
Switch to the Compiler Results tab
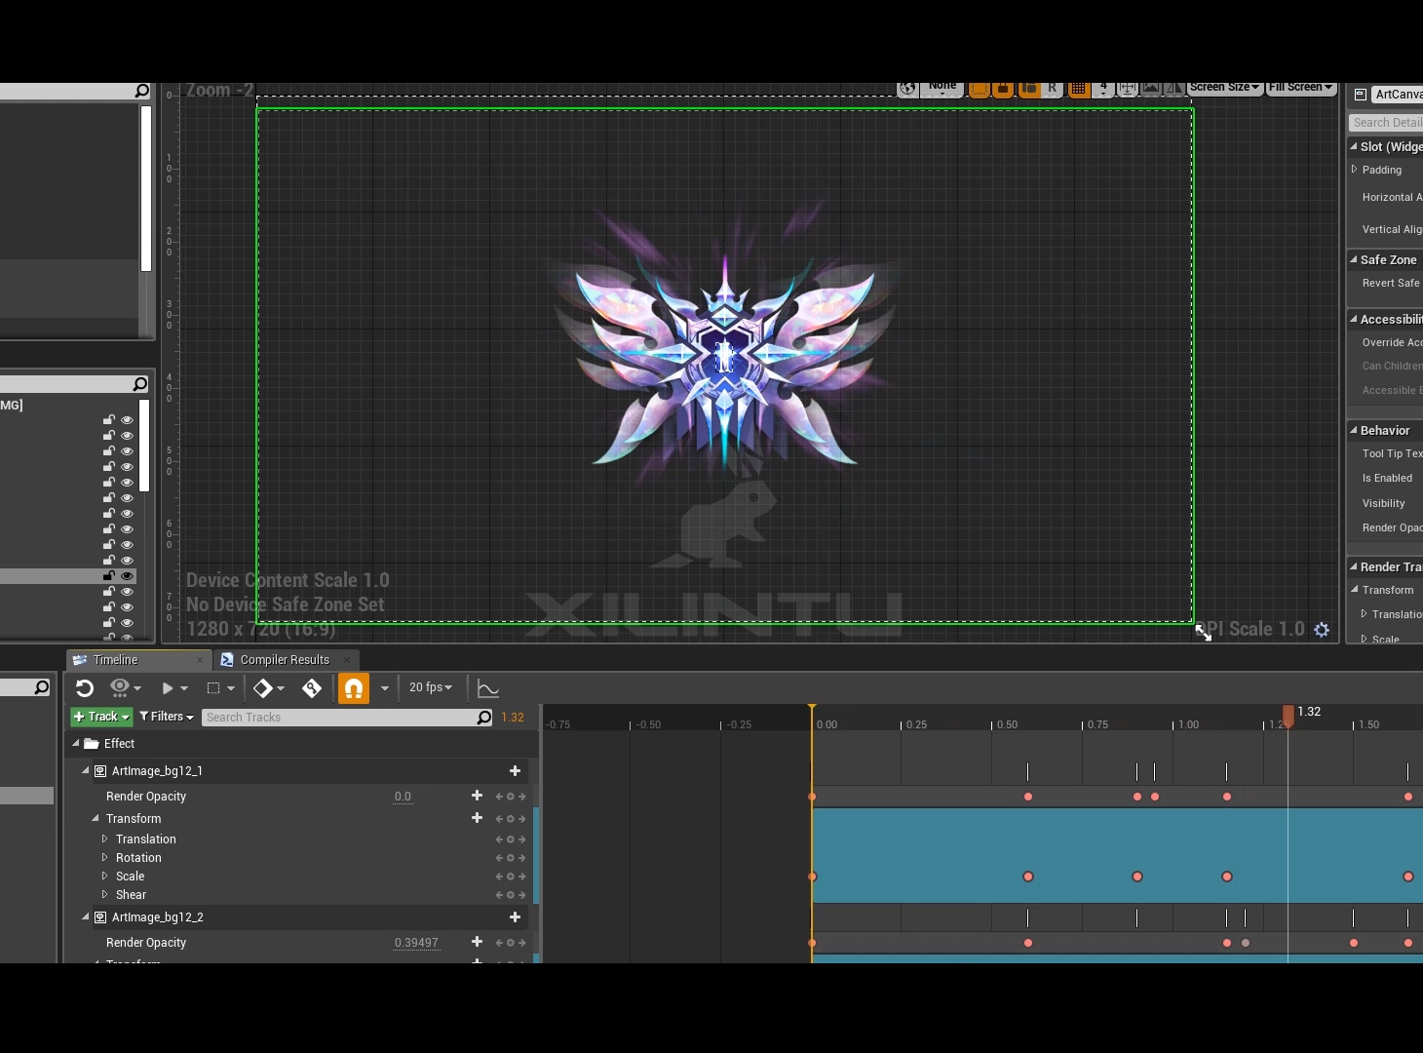(285, 660)
